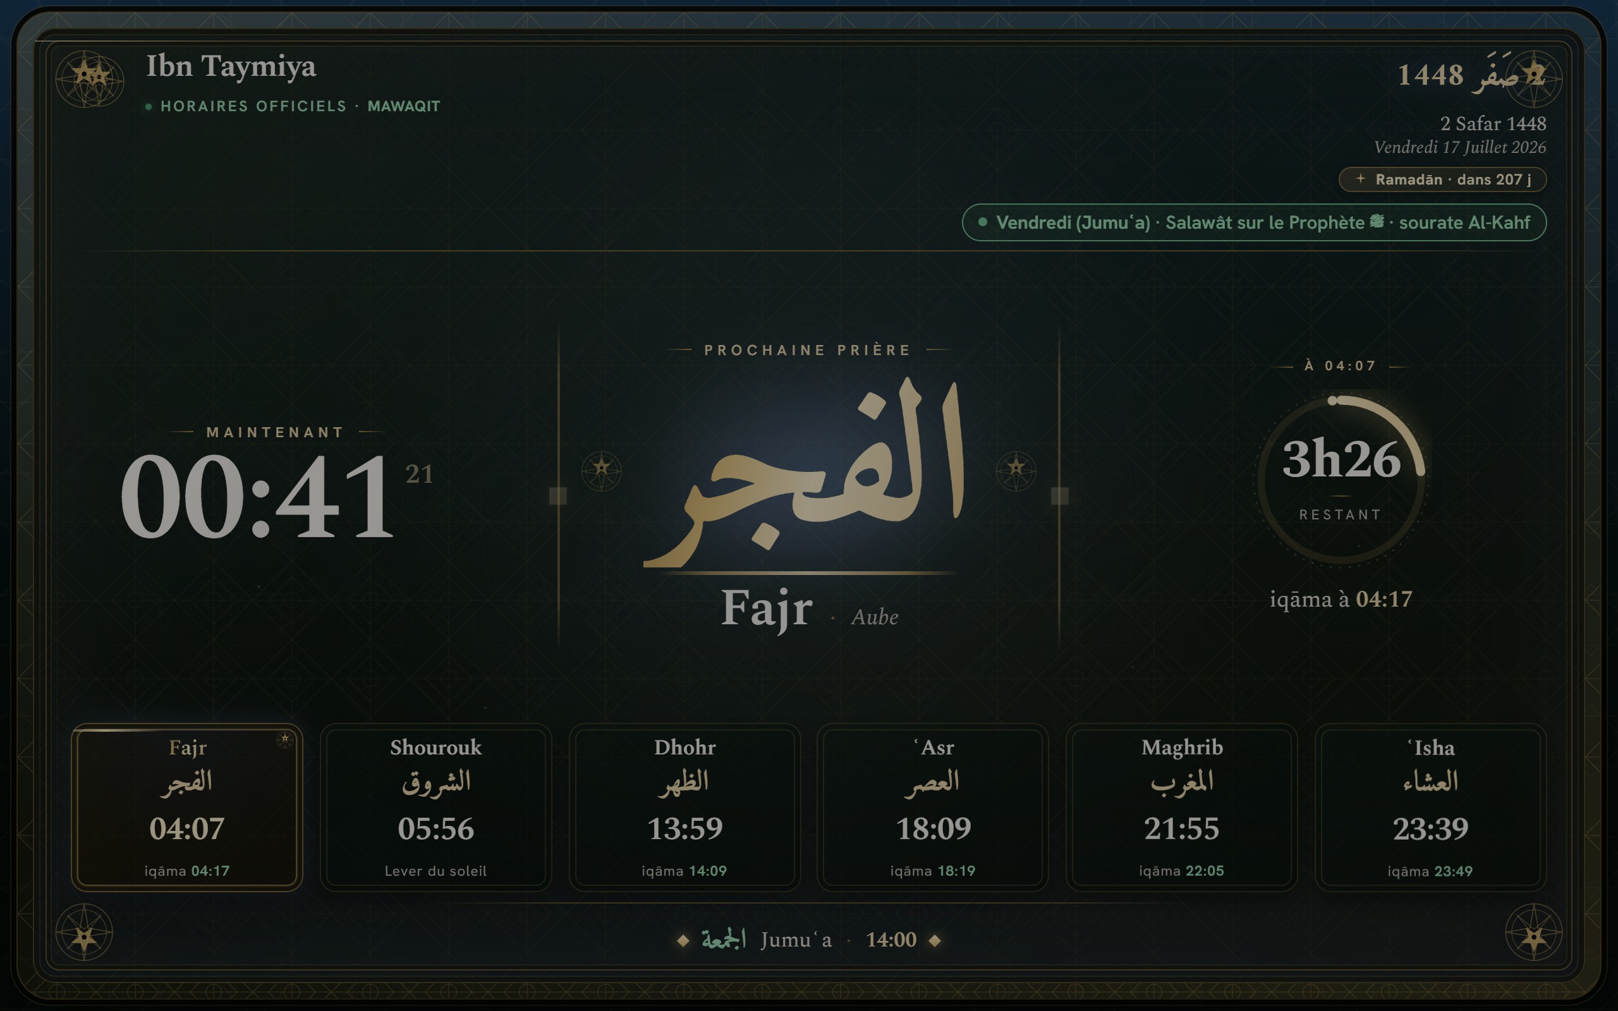Click iqāma 18:19 on 'Asr card

933,871
